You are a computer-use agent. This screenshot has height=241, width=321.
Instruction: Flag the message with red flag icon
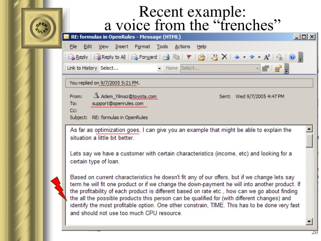pos(189,57)
